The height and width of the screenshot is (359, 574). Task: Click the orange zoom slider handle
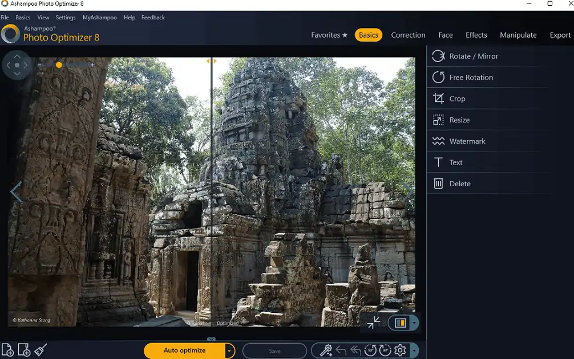[59, 65]
